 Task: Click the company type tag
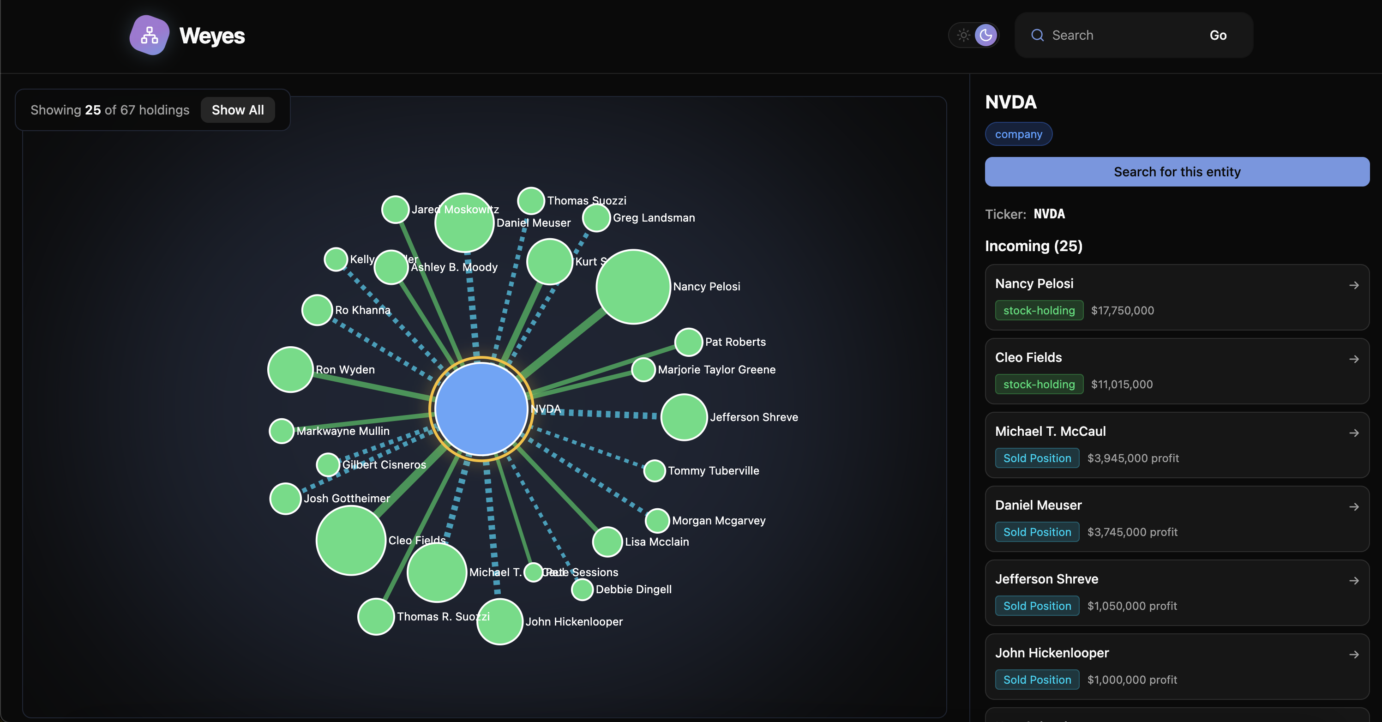coord(1018,134)
